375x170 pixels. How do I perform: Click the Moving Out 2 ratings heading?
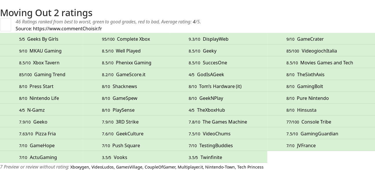pos(46,13)
